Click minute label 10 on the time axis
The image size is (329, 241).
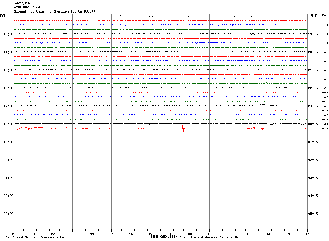point(209,234)
